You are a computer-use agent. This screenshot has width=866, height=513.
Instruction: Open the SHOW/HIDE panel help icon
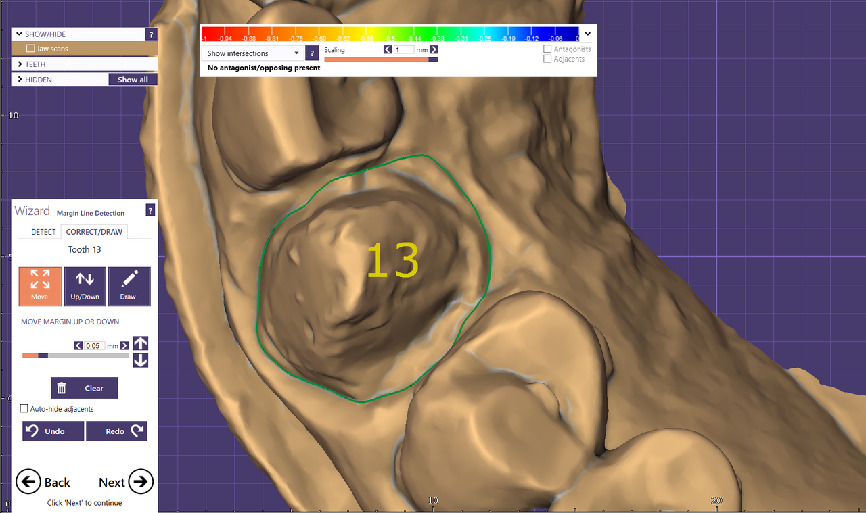(x=152, y=34)
